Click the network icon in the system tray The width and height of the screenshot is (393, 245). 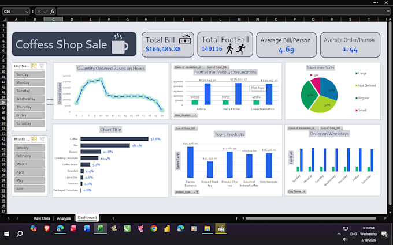point(346,228)
